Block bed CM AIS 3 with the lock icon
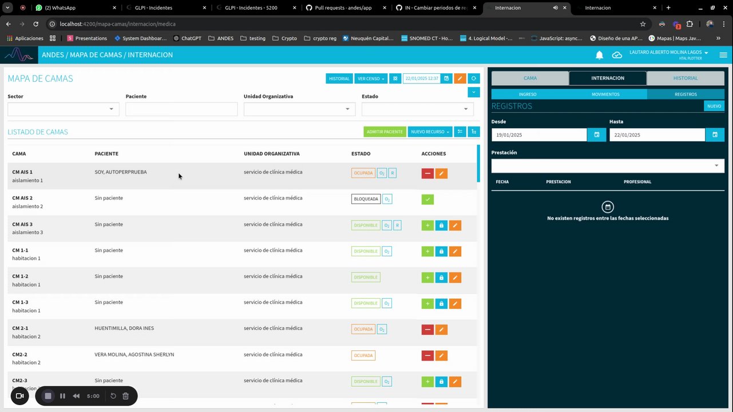Screen dimensions: 733x412 (x=441, y=225)
